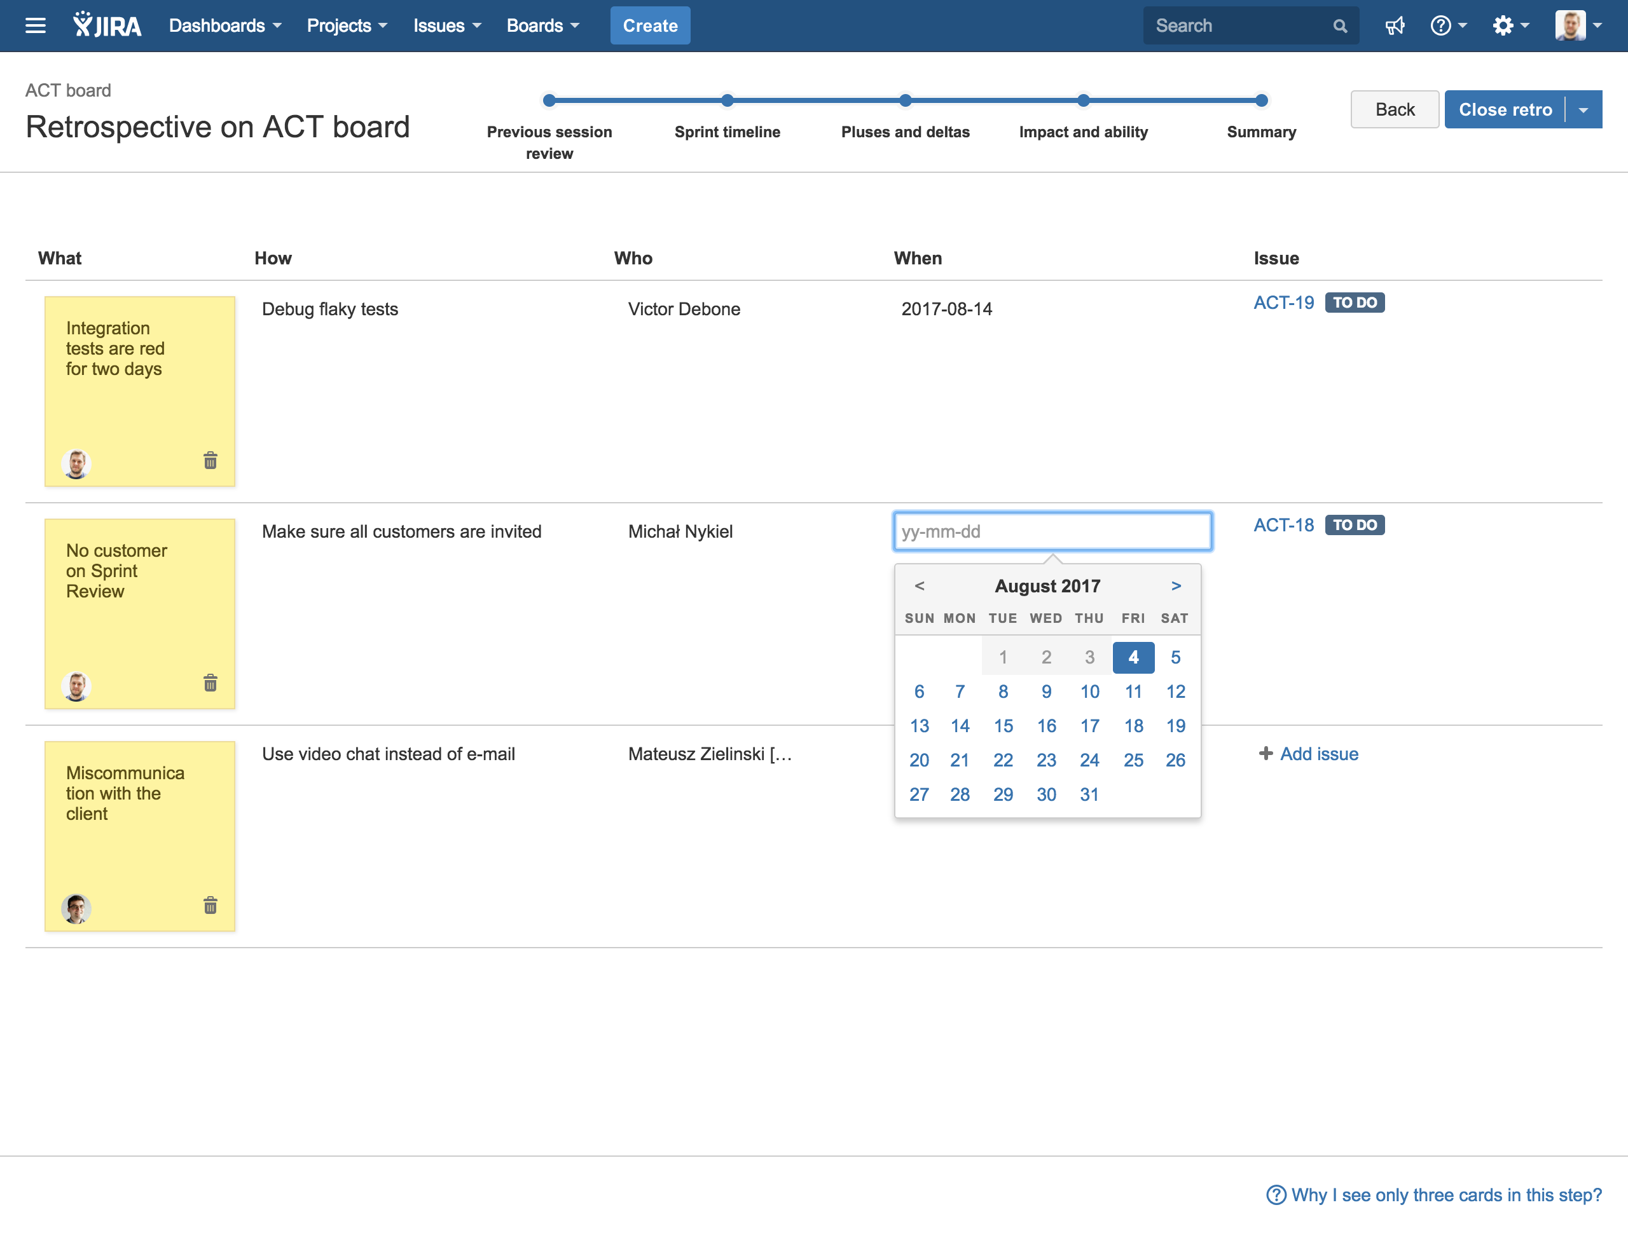Expand the Close retro dropdown arrow
The width and height of the screenshot is (1628, 1233).
[1583, 109]
